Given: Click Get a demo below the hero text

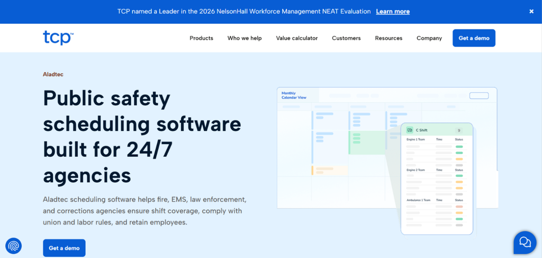Looking at the screenshot, I should pos(64,248).
